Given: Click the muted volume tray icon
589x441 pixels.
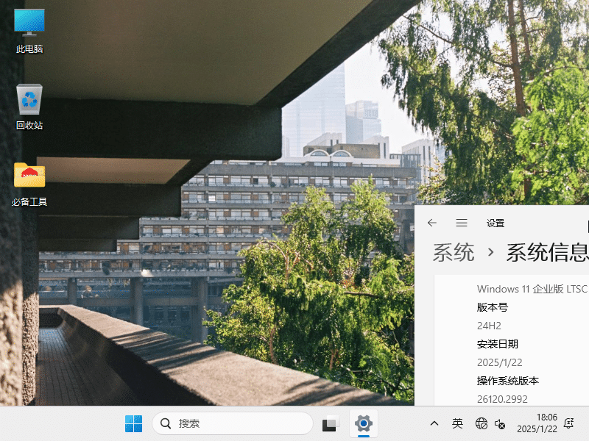Looking at the screenshot, I should [500, 424].
